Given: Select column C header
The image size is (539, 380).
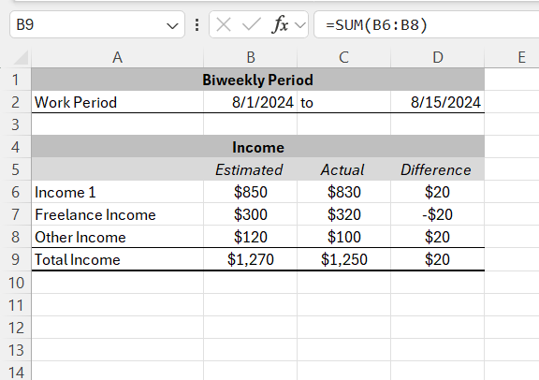Looking at the screenshot, I should pos(343,57).
